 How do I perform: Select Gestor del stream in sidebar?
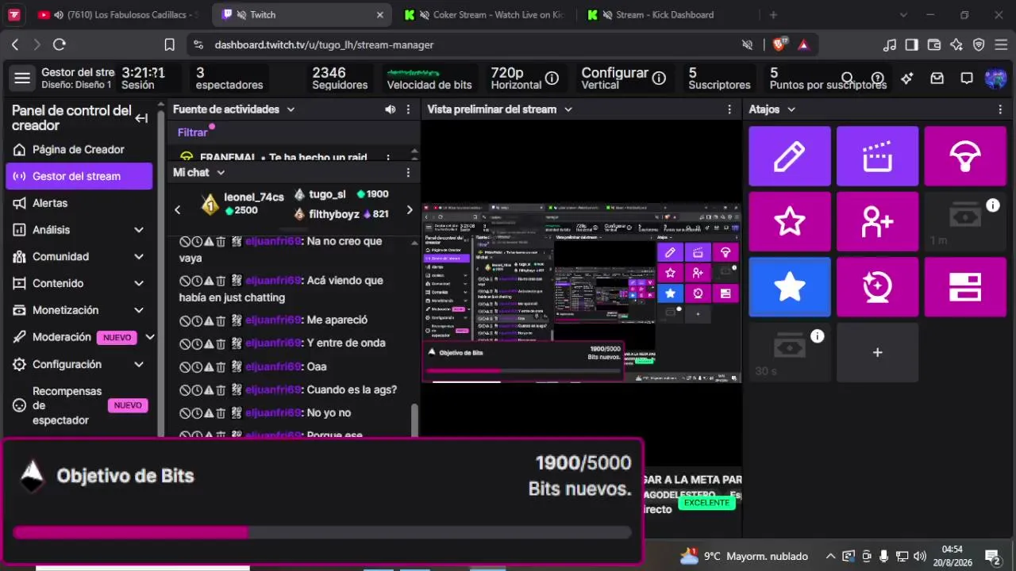pos(79,176)
